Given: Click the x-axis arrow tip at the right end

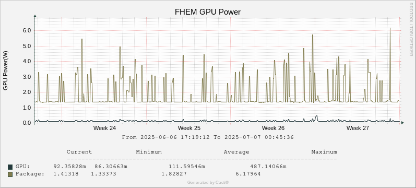Looking at the screenshot, I should point(403,123).
